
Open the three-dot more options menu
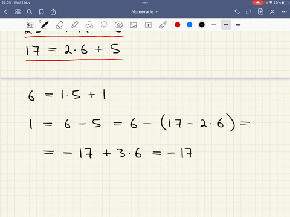coord(284,12)
